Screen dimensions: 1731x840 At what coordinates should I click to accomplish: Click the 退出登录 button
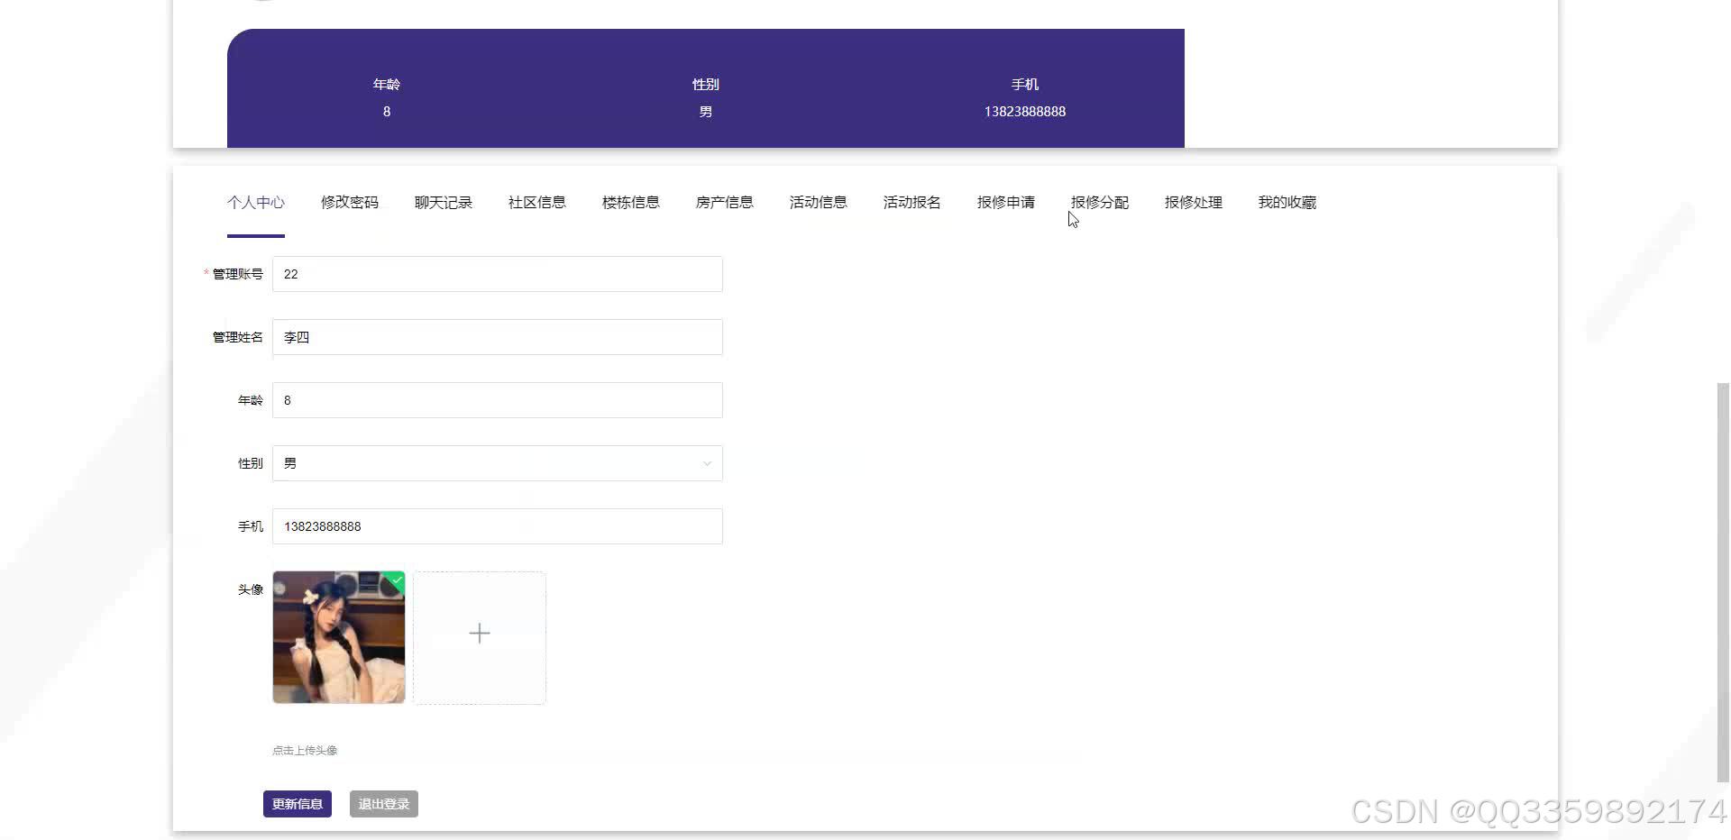[384, 804]
